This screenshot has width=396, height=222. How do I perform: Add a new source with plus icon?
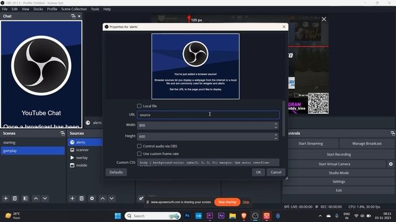[x=72, y=199]
